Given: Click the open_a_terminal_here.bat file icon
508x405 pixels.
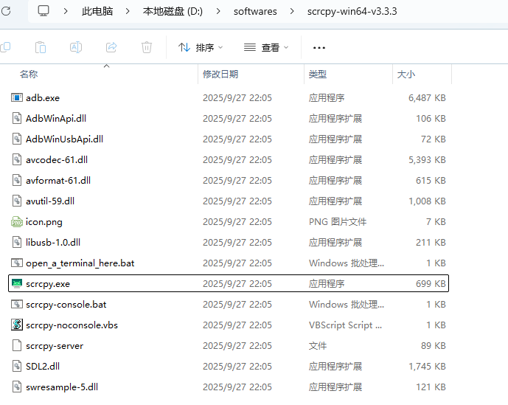Looking at the screenshot, I should coord(17,263).
